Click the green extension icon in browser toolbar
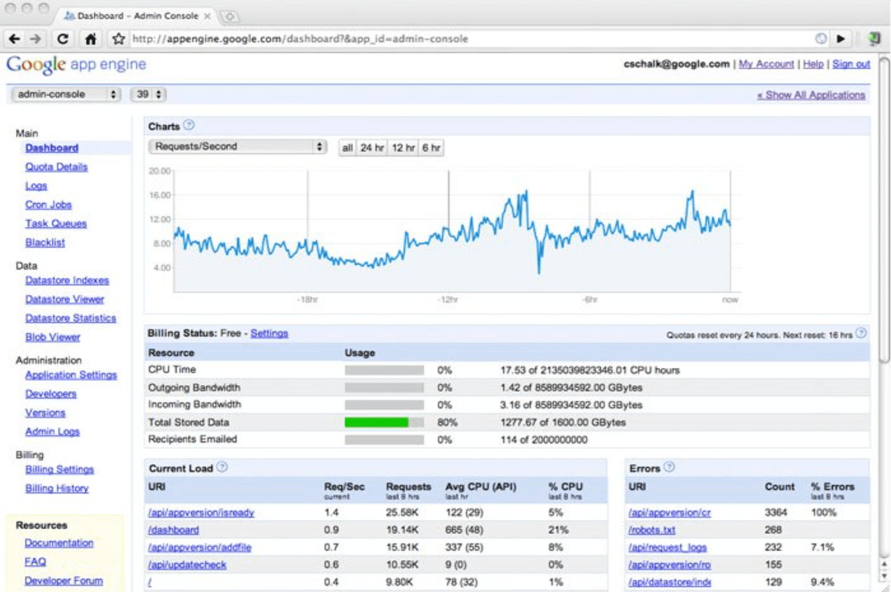The image size is (891, 592). (874, 39)
